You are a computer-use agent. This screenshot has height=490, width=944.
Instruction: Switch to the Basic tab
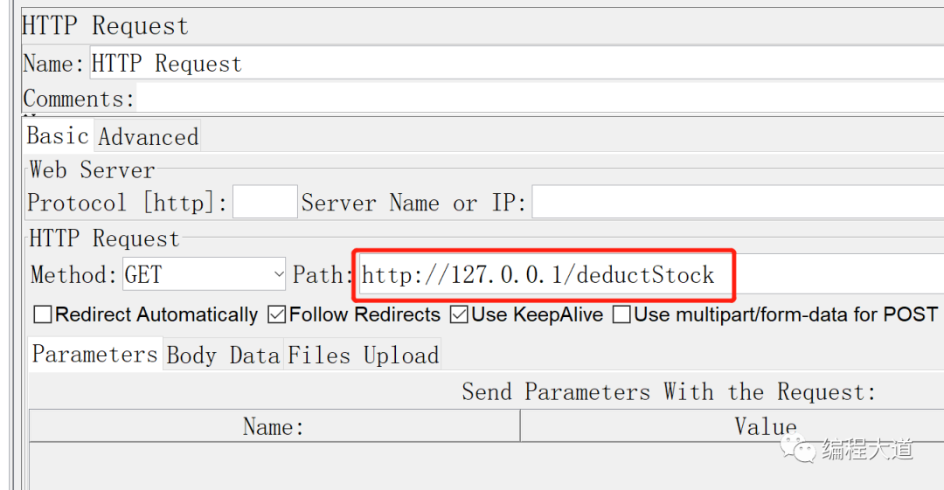[58, 136]
